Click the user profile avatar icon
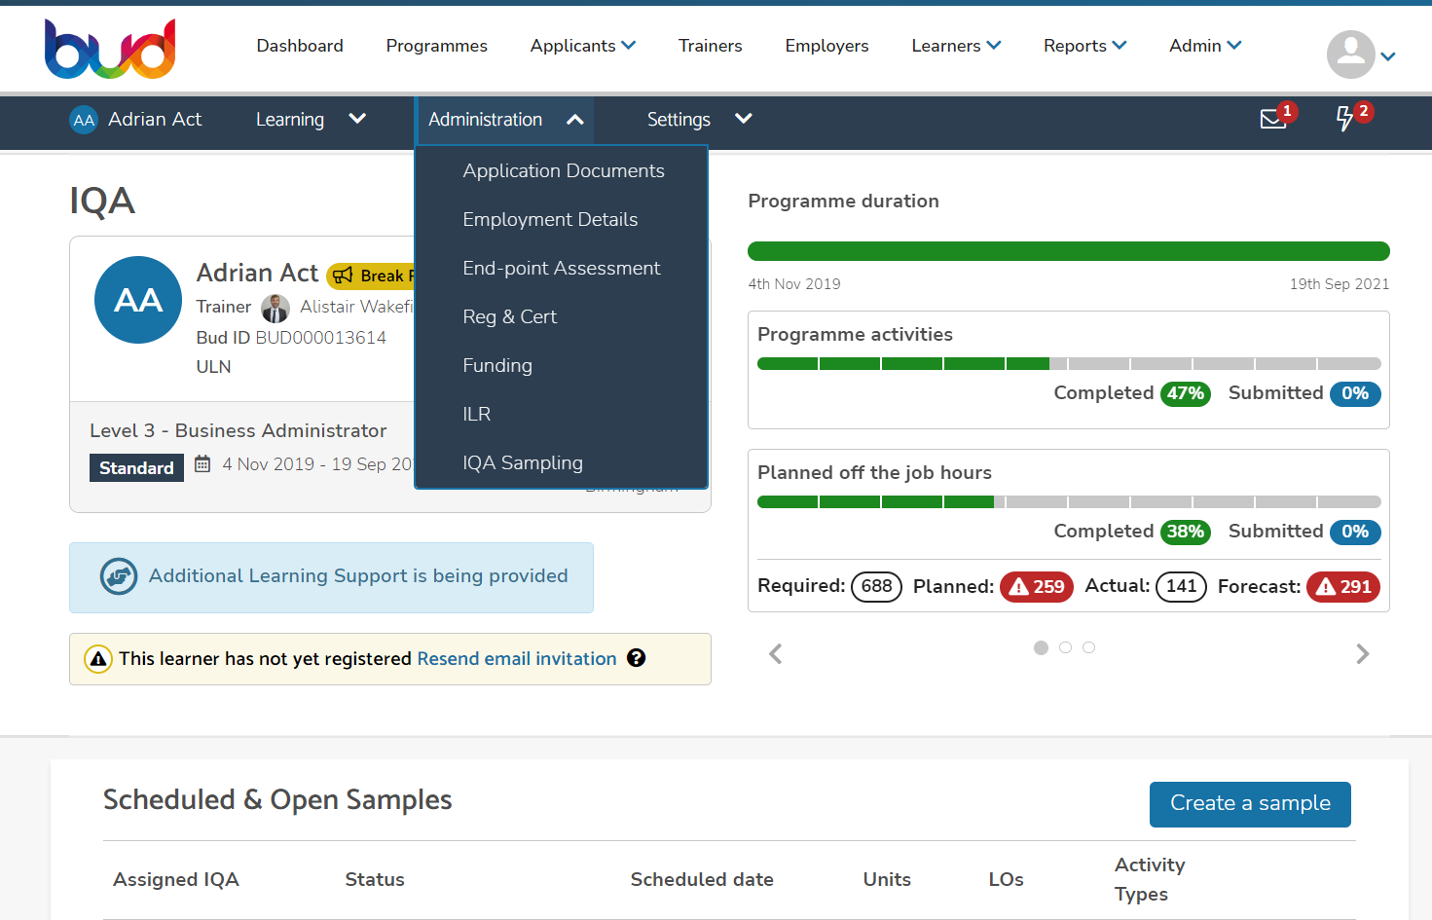Viewport: 1432px width, 920px height. tap(1350, 55)
